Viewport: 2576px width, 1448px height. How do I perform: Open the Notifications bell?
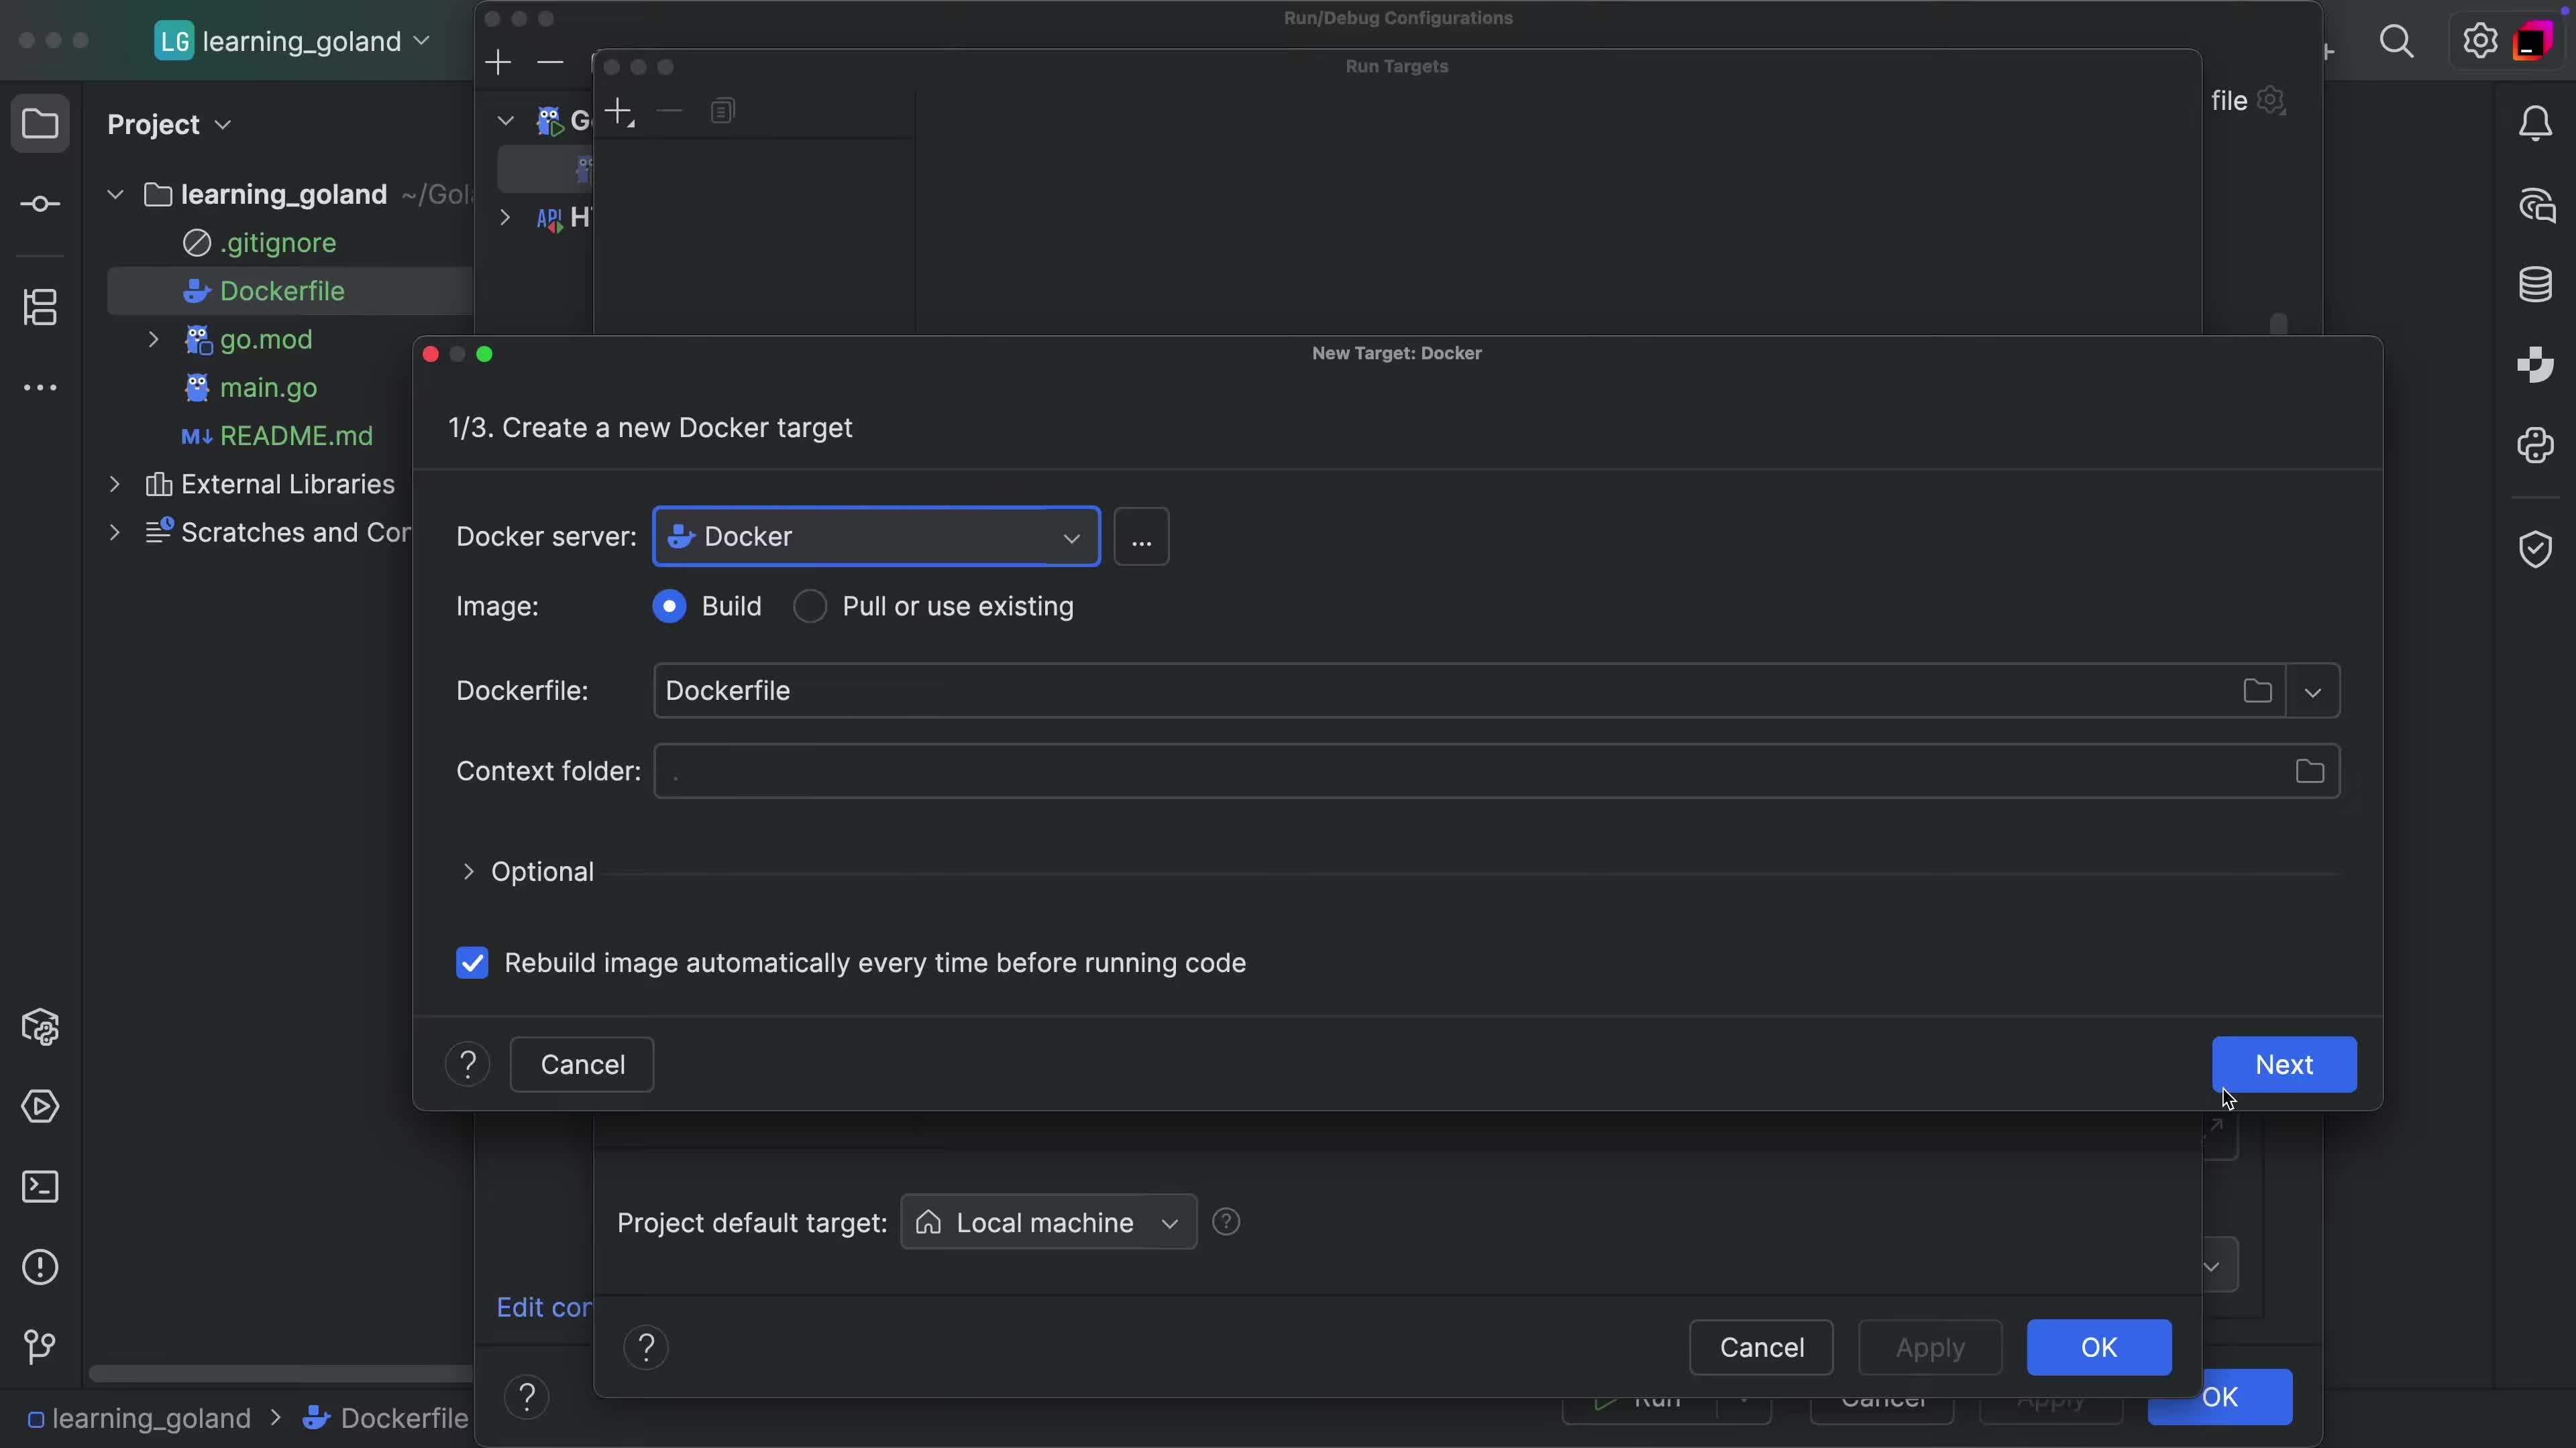(x=2536, y=123)
